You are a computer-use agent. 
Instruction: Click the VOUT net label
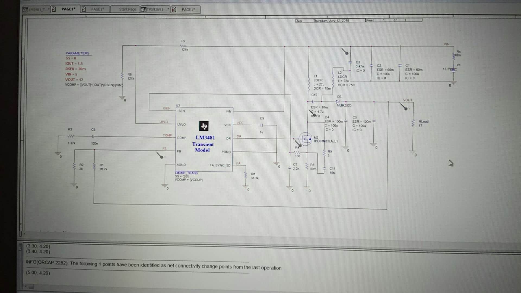tap(407, 100)
